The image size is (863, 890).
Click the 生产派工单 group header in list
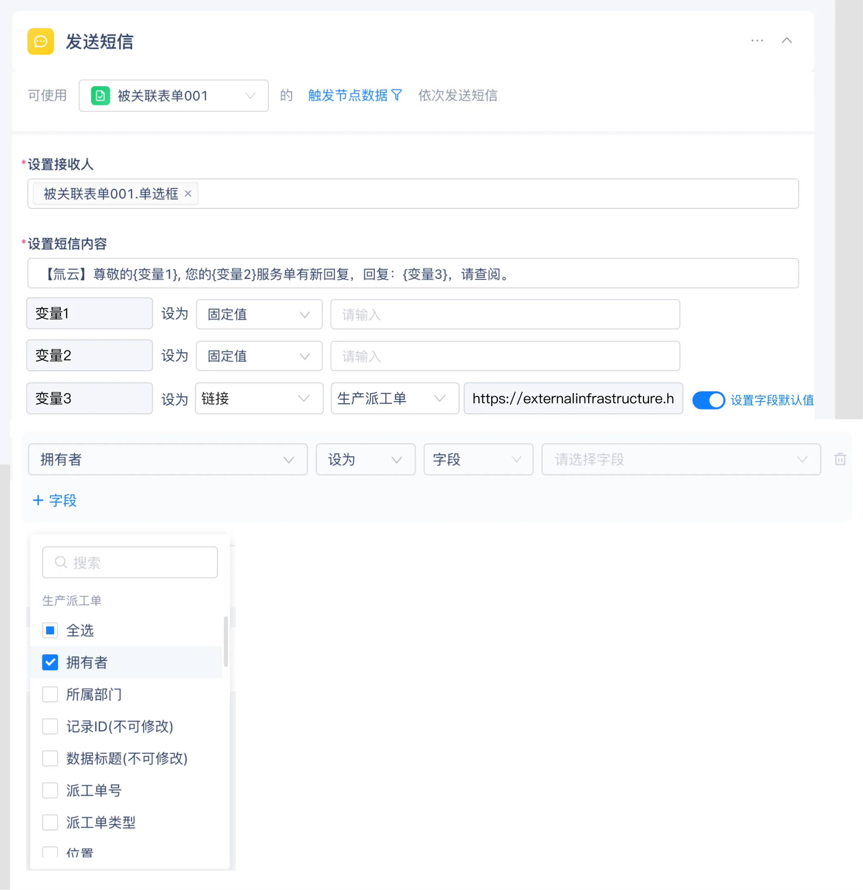pyautogui.click(x=72, y=601)
